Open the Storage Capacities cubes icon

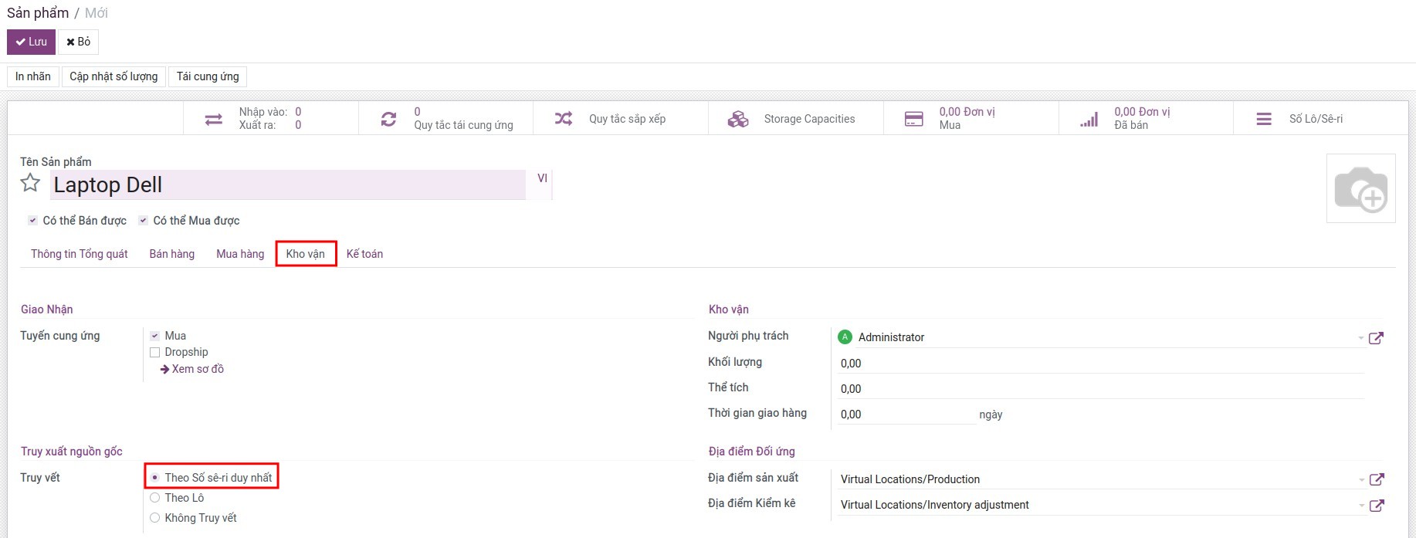(738, 119)
